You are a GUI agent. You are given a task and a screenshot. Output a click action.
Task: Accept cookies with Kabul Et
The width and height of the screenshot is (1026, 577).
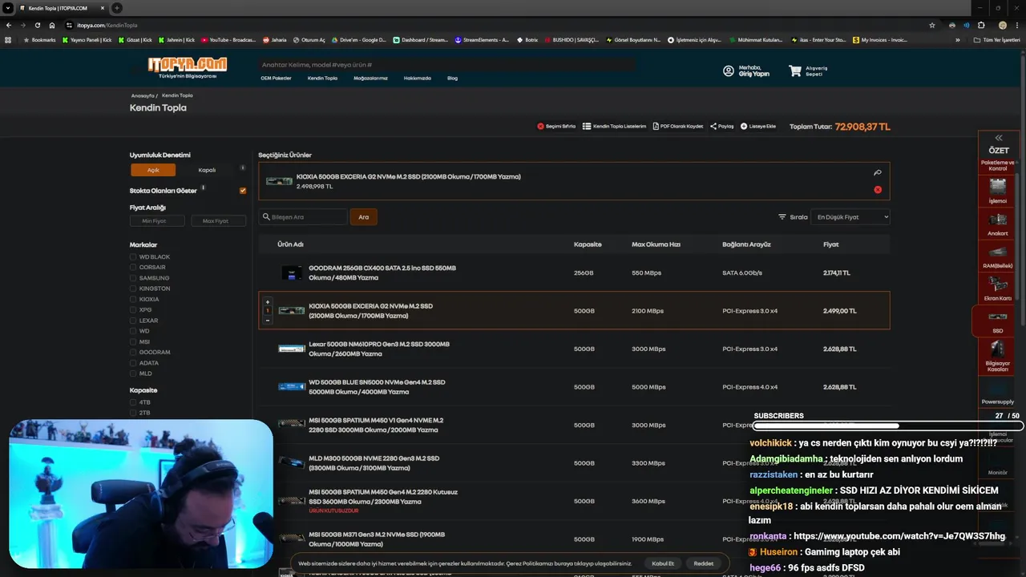pyautogui.click(x=663, y=563)
